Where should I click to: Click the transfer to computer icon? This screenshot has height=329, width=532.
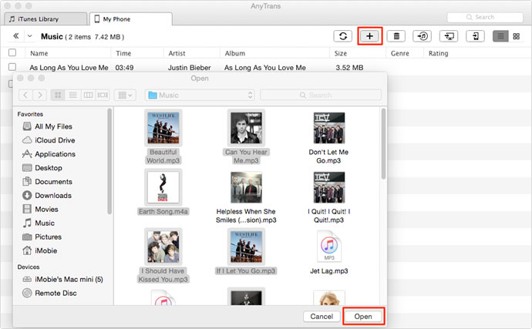[450, 36]
